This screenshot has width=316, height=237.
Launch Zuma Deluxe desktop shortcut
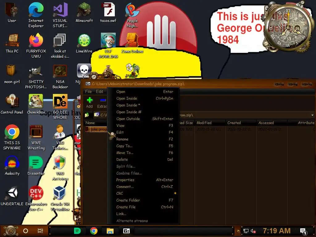point(132,43)
